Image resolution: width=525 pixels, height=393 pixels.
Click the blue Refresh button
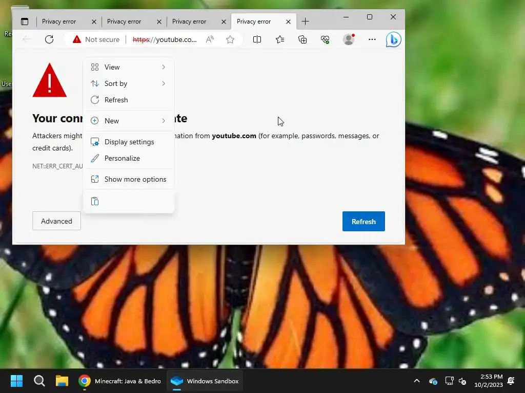pos(364,221)
